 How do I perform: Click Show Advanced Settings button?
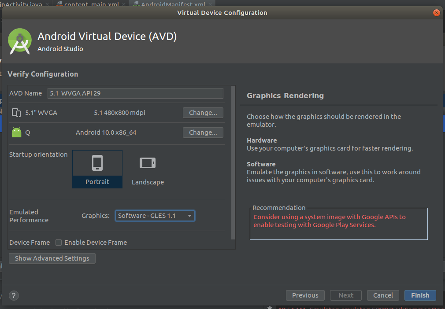[x=52, y=258]
